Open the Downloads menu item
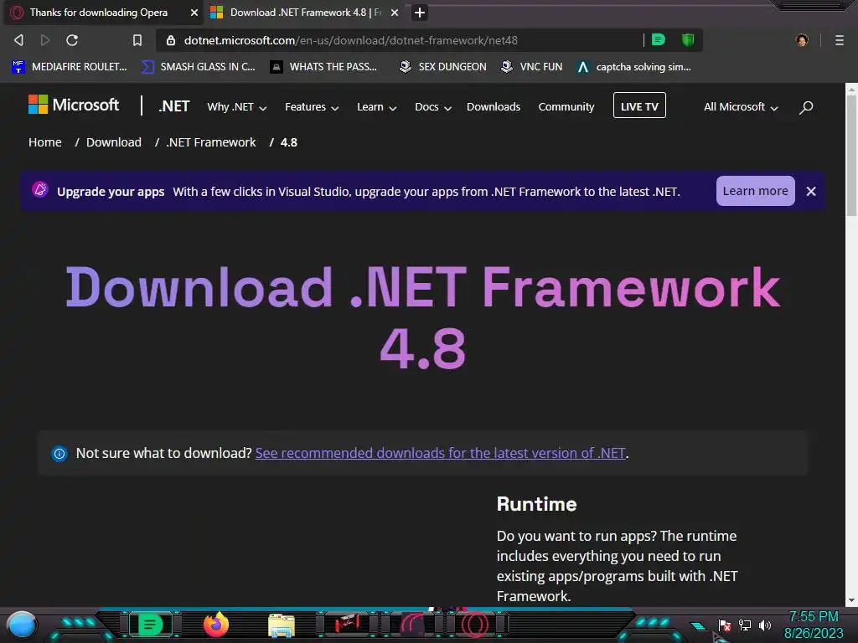The height and width of the screenshot is (643, 858). [494, 106]
